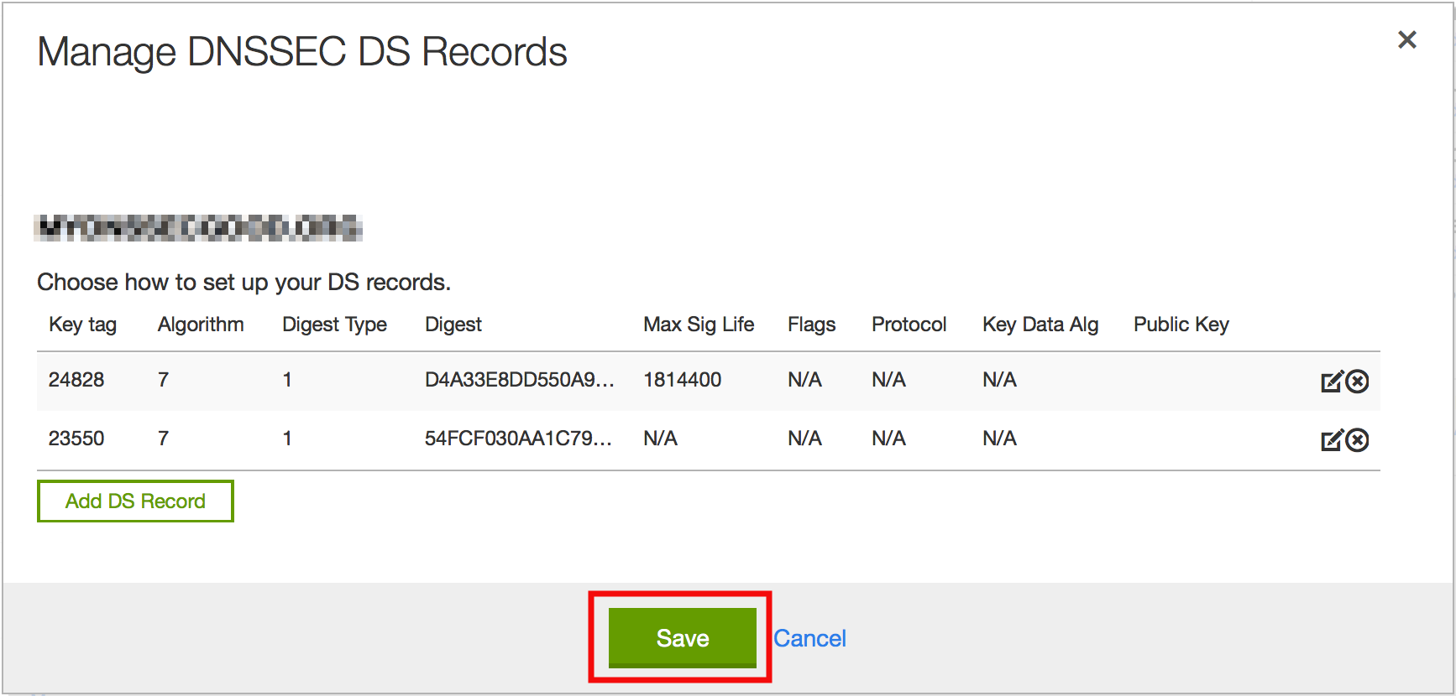Click the key tag 24828 cell
Viewport: 1456px width, 696px height.
[76, 380]
